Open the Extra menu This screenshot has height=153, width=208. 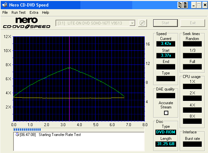point(34,12)
